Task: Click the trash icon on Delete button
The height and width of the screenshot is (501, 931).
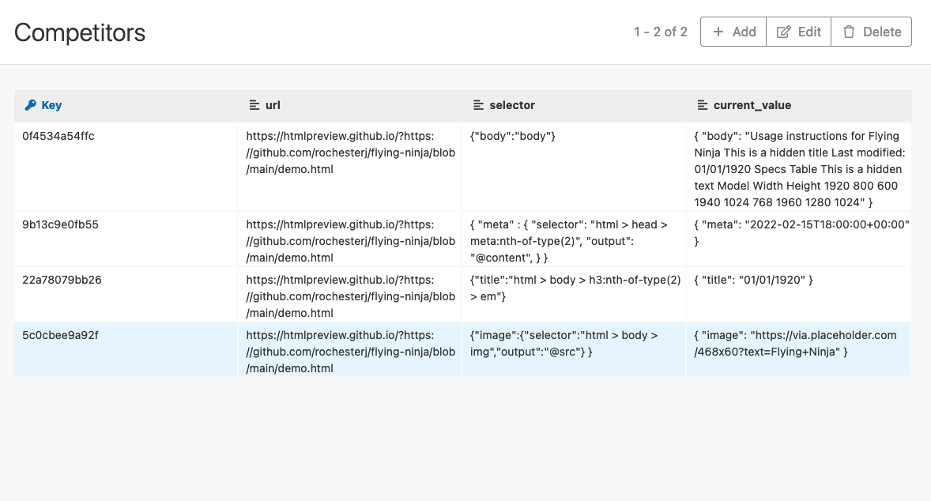Action: [849, 32]
